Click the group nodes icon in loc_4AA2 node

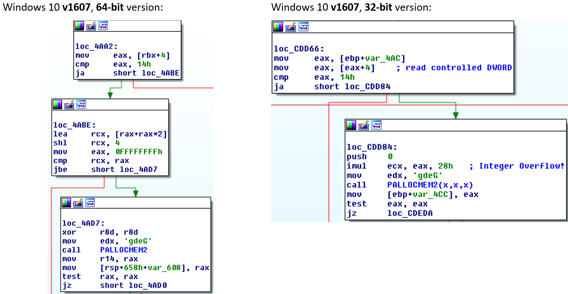coord(103,26)
